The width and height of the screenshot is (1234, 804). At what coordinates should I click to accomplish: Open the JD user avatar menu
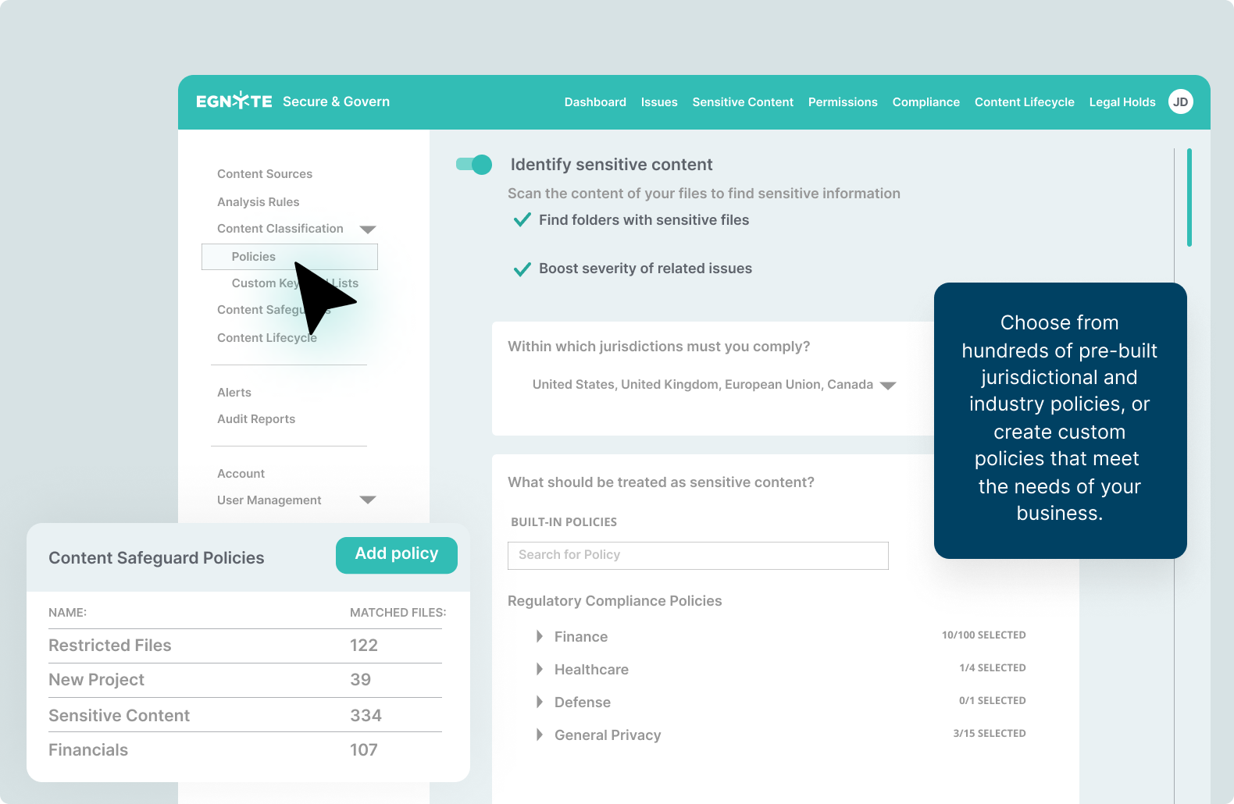[1180, 101]
